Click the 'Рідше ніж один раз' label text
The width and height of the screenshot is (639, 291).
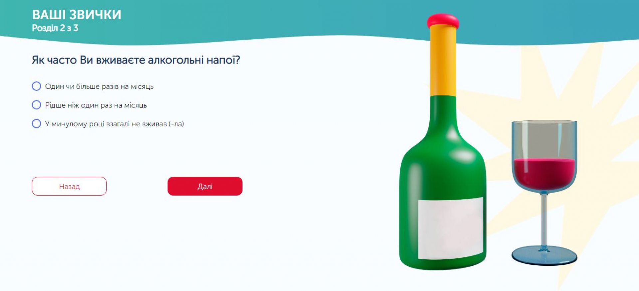pyautogui.click(x=96, y=105)
